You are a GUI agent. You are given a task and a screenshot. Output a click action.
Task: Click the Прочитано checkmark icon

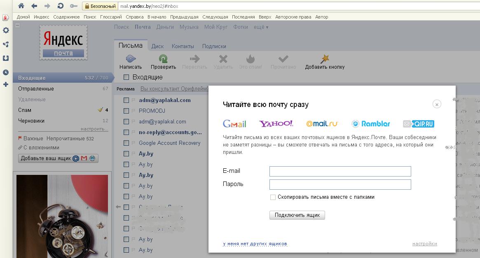tap(283, 58)
